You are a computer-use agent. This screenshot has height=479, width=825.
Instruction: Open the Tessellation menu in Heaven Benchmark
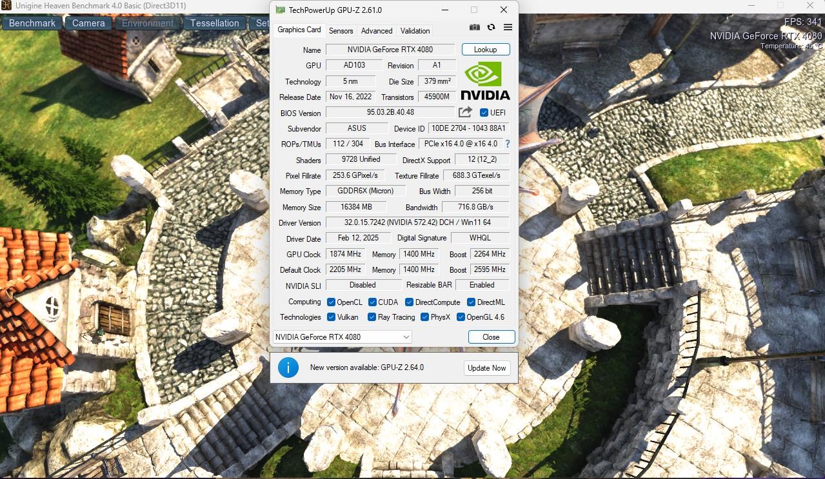214,23
